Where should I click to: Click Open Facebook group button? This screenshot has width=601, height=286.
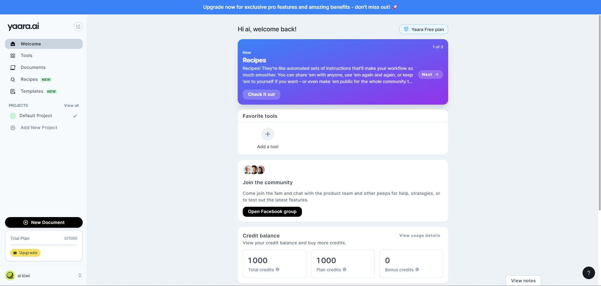[272, 212]
